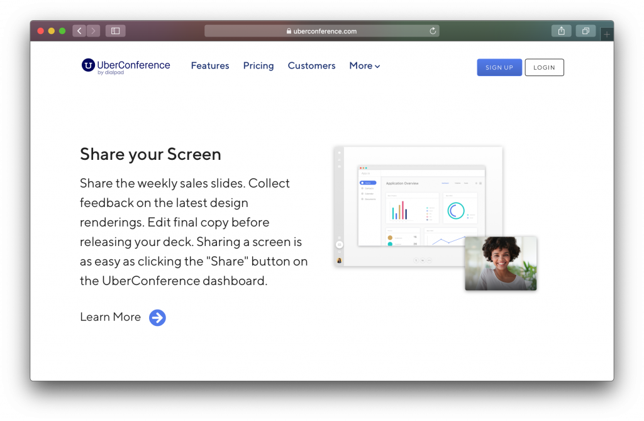The height and width of the screenshot is (421, 644).
Task: Show all tabs overview icon
Action: coord(586,31)
